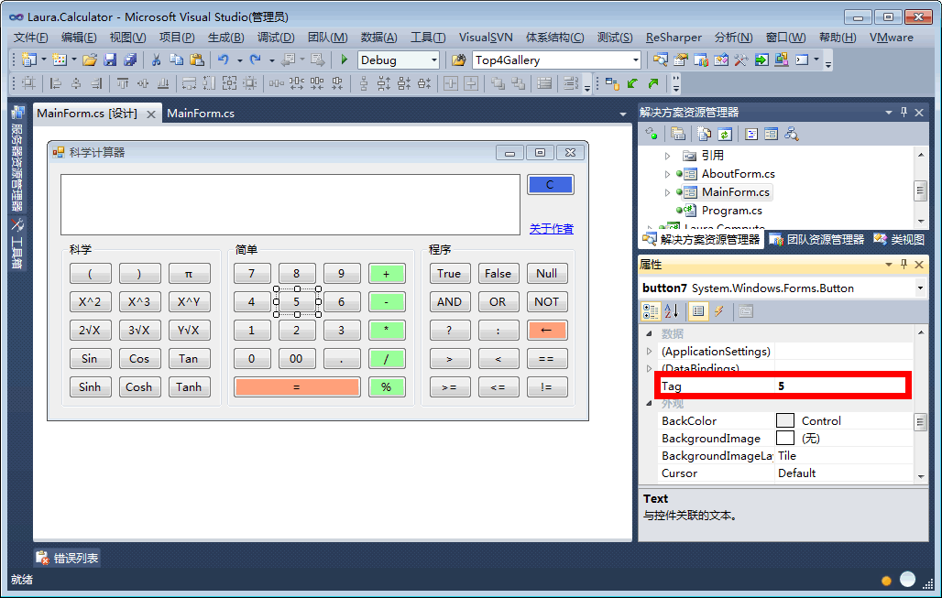Click the Solution Explorer scrollbar thumb
Screen dimensions: 942x598
click(920, 190)
